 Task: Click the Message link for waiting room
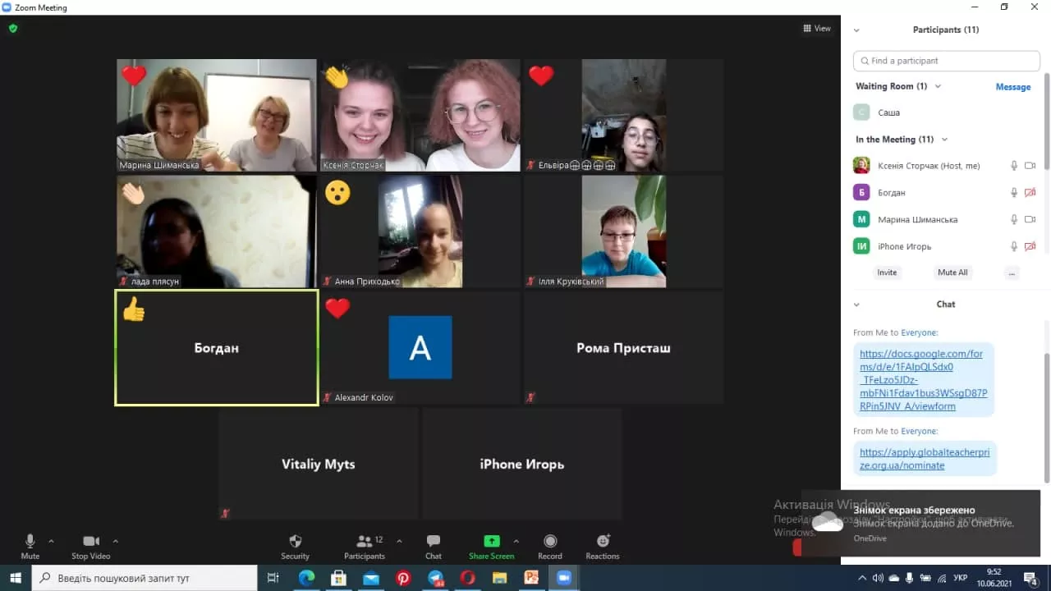tap(1013, 87)
